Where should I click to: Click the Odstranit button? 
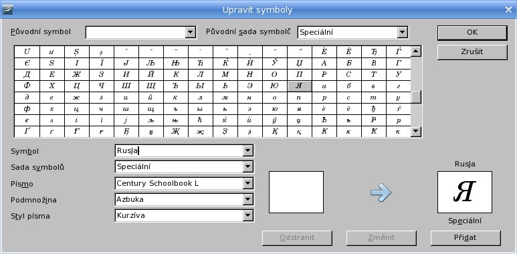click(297, 237)
